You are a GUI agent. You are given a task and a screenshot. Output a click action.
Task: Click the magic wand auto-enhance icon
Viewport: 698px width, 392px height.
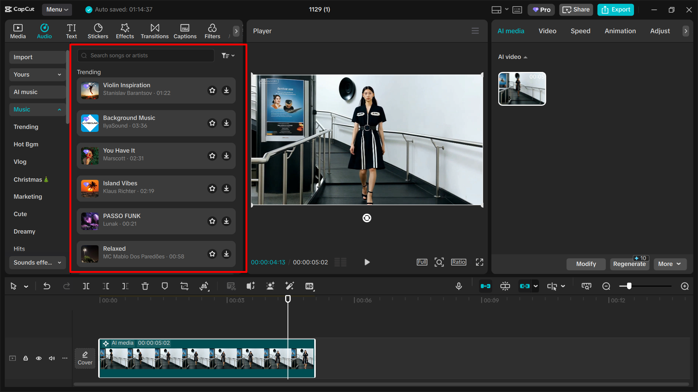click(x=290, y=286)
